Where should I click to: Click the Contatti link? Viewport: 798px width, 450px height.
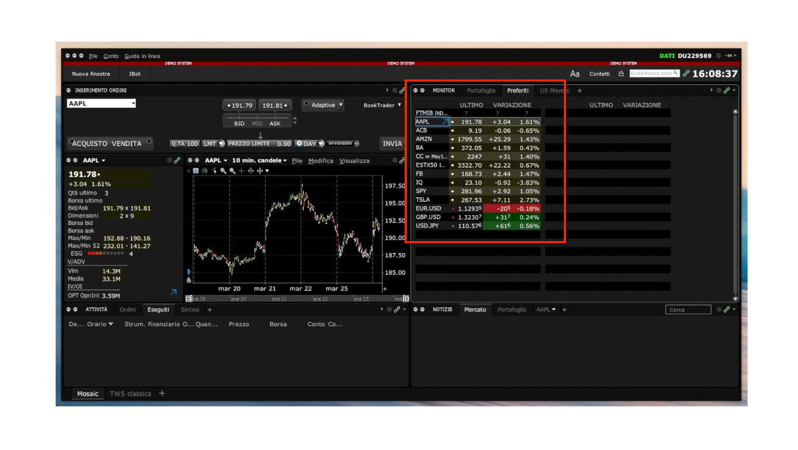pyautogui.click(x=599, y=74)
